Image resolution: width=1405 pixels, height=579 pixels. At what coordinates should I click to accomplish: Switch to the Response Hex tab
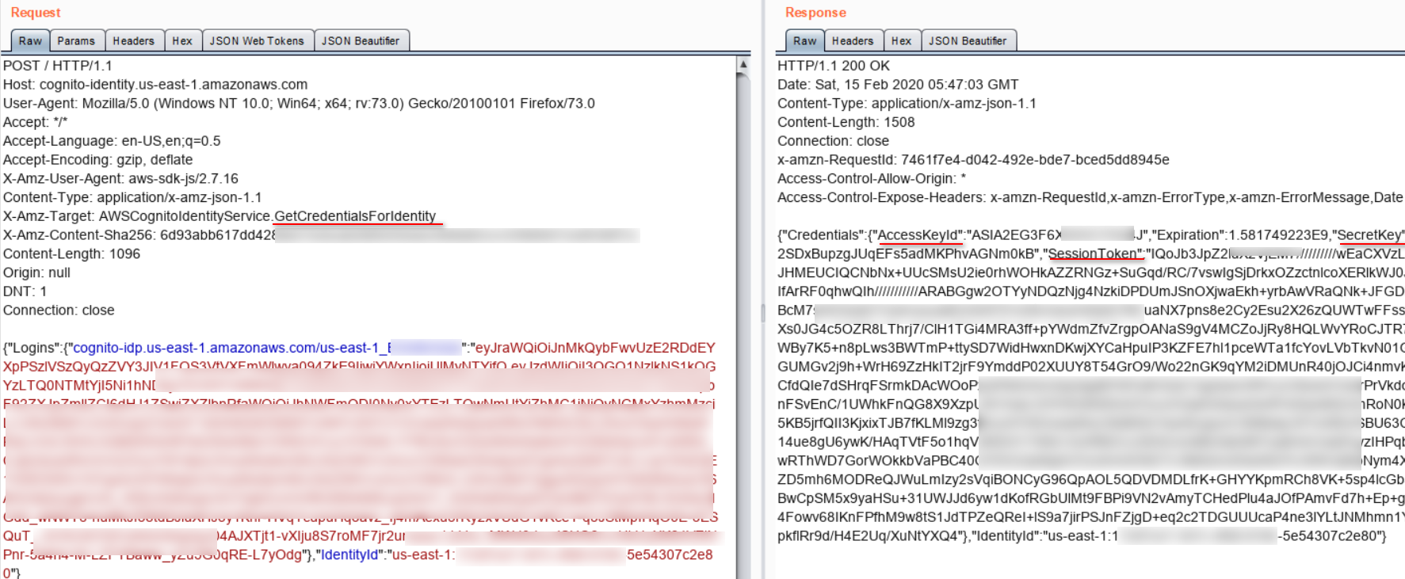(x=901, y=40)
